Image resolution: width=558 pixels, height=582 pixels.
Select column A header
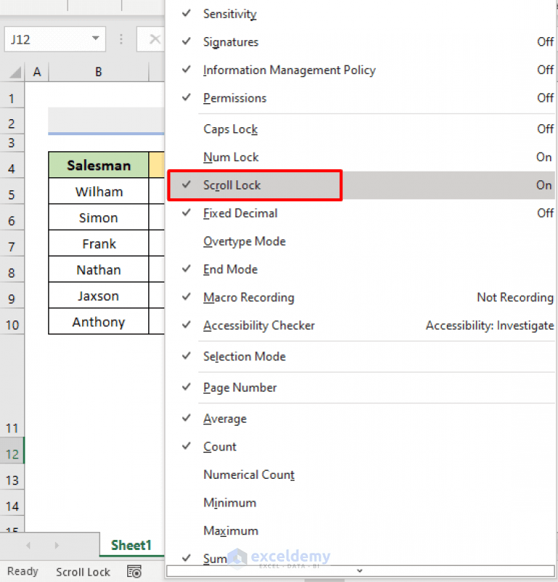(x=37, y=72)
